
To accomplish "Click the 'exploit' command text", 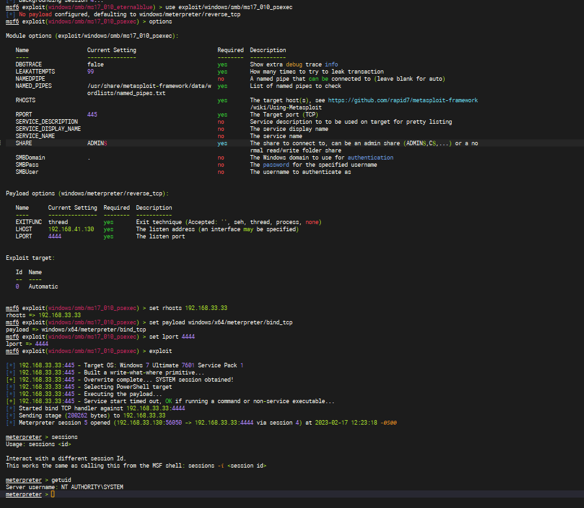I will point(161,351).
